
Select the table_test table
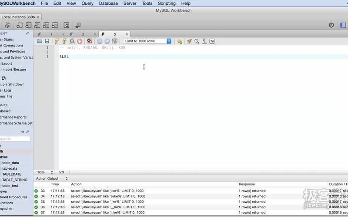tap(10, 186)
